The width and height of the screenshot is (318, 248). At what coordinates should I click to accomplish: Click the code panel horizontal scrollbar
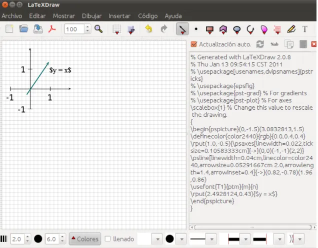(x=252, y=227)
